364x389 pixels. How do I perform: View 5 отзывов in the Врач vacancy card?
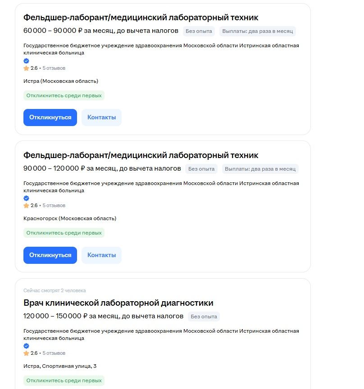[x=54, y=353]
